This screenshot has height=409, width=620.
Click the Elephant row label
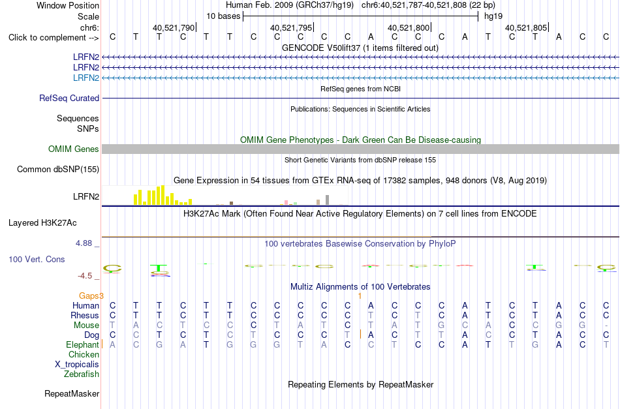point(82,345)
